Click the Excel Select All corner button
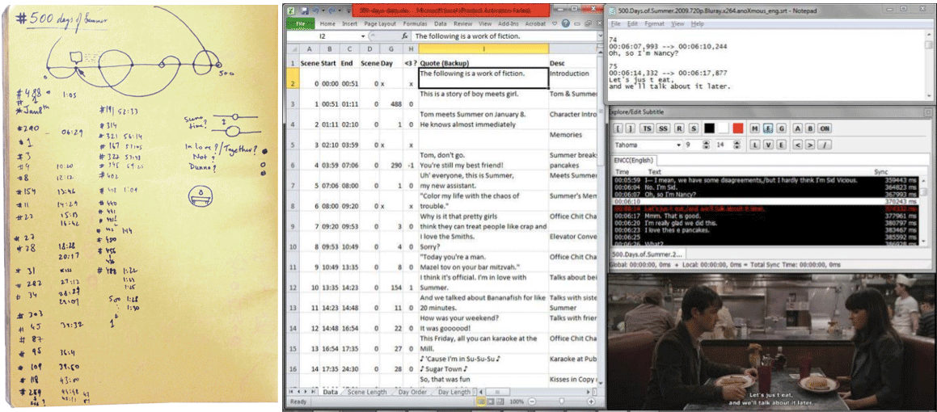Viewport: 937px width, 412px height. 292,49
